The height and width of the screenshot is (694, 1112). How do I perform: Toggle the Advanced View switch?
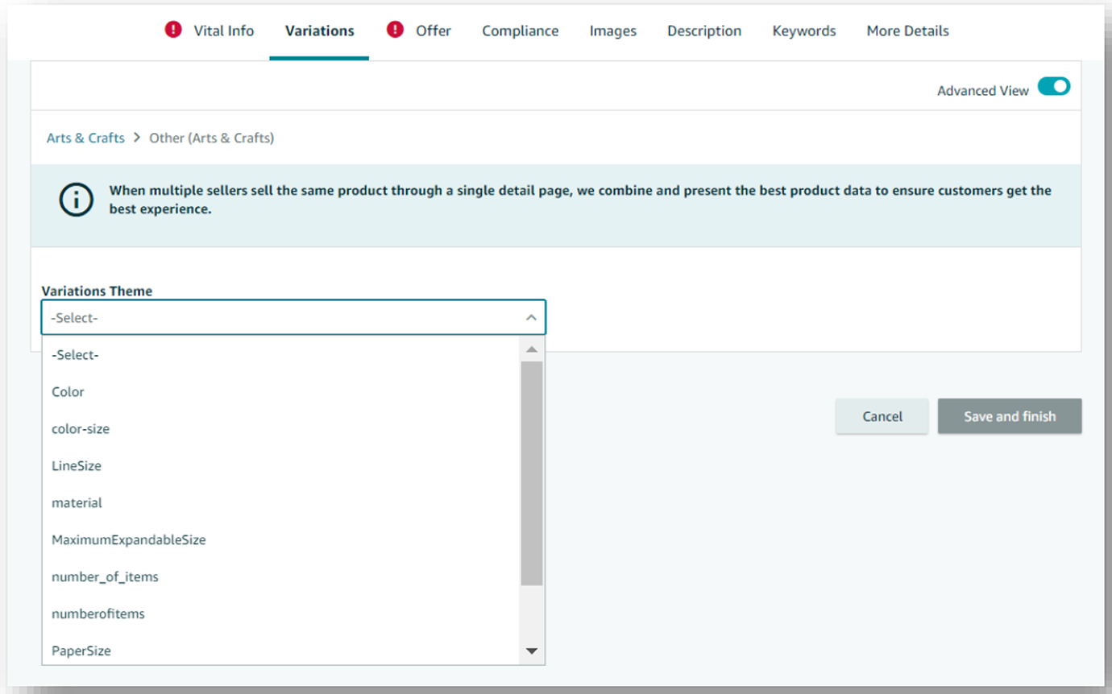[x=1053, y=87]
